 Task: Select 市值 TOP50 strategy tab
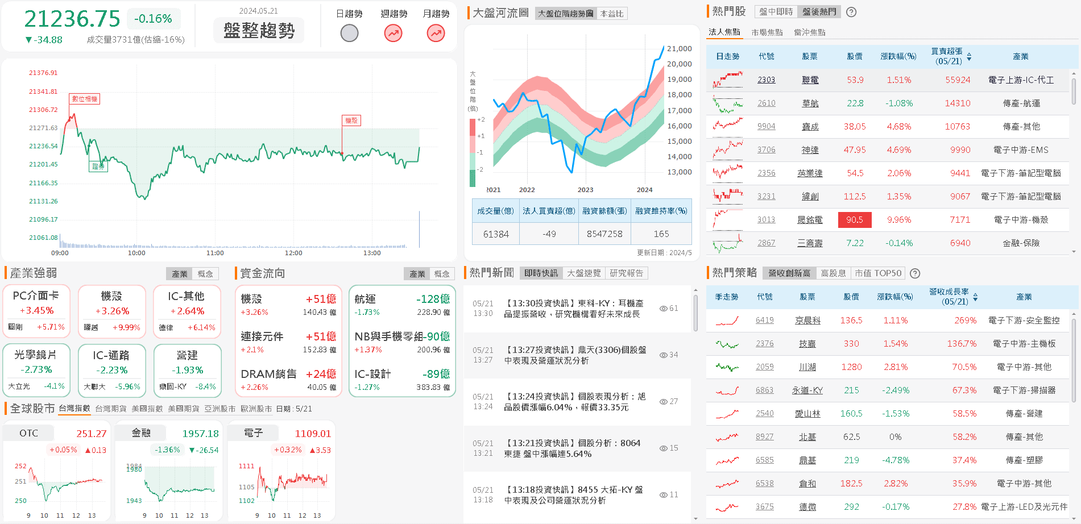tap(878, 273)
